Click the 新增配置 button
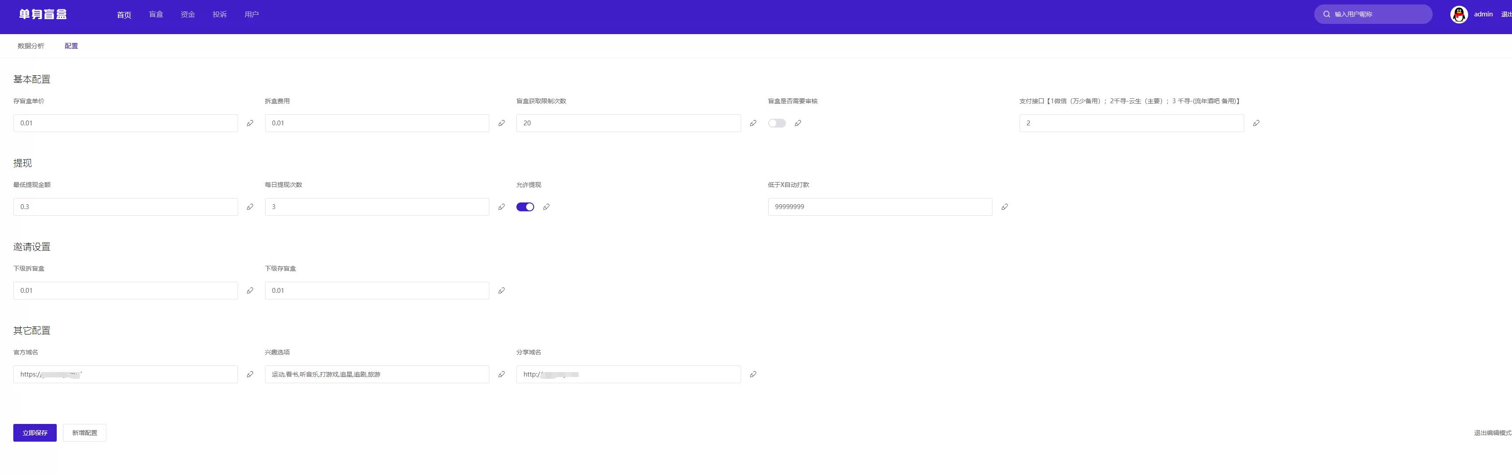Viewport: 1512px width, 474px height. 85,433
